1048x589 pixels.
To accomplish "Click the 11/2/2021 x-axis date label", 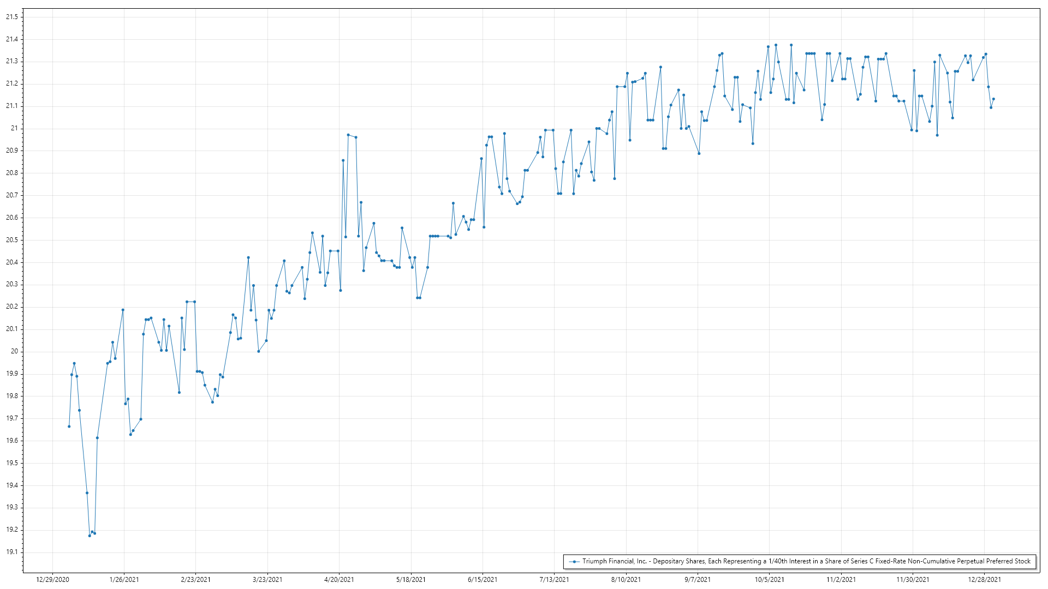I will click(x=841, y=579).
